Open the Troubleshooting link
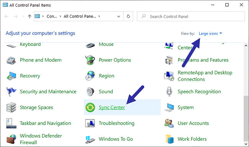The width and height of the screenshot is (249, 147). (116, 123)
